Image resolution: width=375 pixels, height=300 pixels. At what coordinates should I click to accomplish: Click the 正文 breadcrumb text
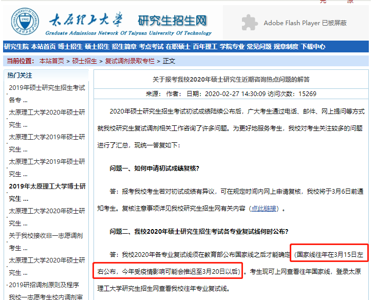click(x=169, y=61)
